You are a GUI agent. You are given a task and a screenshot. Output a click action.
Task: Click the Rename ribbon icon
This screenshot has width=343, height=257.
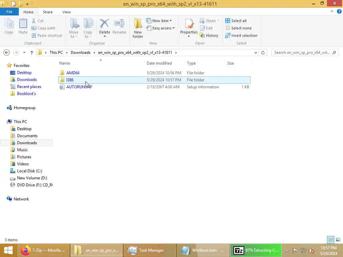pyautogui.click(x=120, y=26)
